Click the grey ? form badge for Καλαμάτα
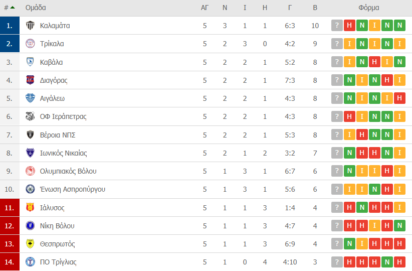 (337, 26)
